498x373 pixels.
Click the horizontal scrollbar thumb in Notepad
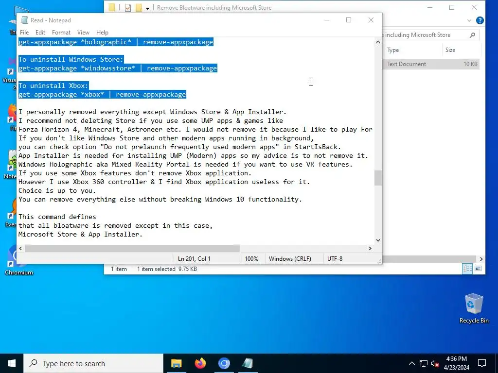pos(132,248)
